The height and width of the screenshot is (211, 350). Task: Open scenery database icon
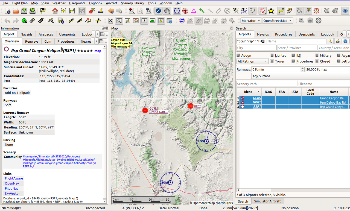(x=310, y=21)
